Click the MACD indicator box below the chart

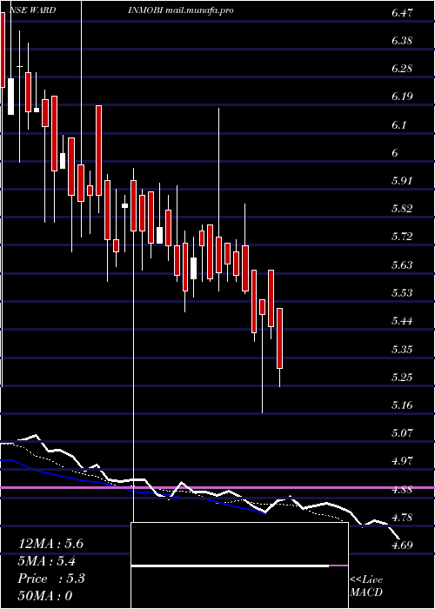pos(239,565)
